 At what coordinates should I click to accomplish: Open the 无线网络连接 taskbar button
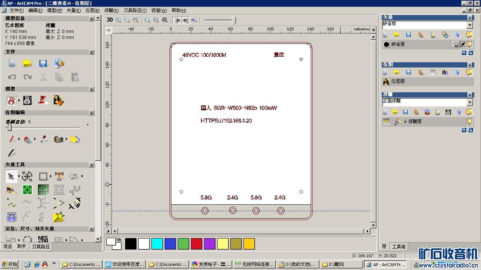[254, 264]
